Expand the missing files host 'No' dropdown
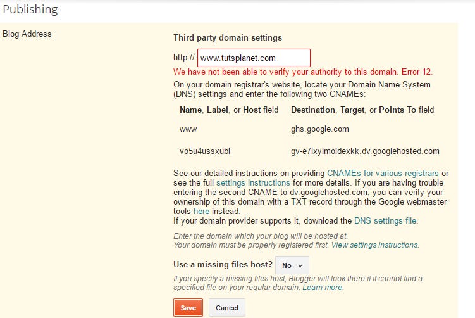This screenshot has width=475, height=318. coord(292,265)
